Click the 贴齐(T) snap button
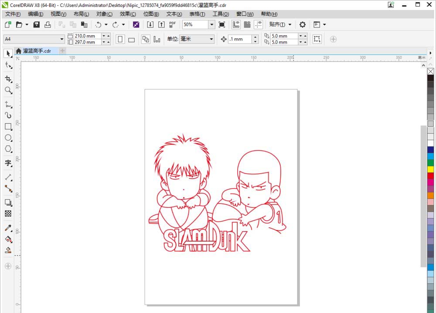The width and height of the screenshot is (436, 313). tap(277, 25)
